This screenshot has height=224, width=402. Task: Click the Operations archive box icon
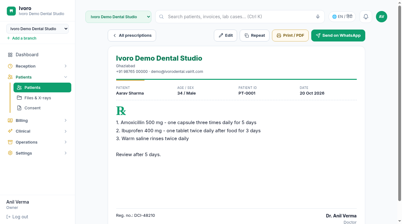click(10, 142)
